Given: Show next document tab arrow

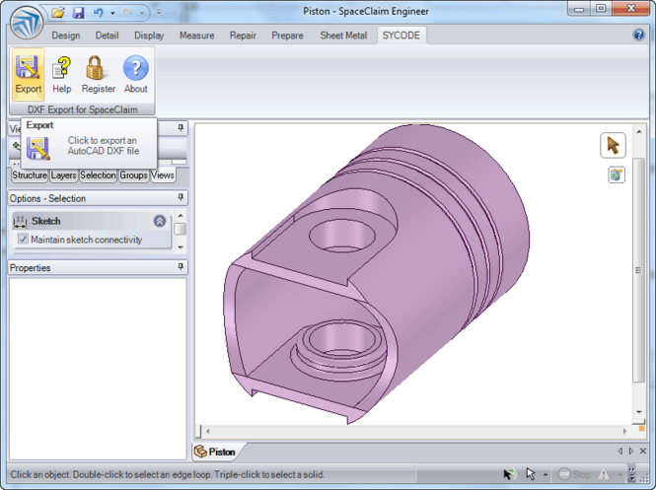Looking at the screenshot, I should pos(631,451).
